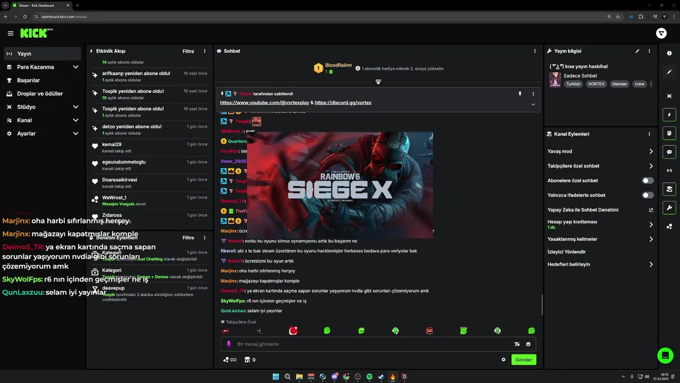Click the Turkish stream tag

coord(573,84)
